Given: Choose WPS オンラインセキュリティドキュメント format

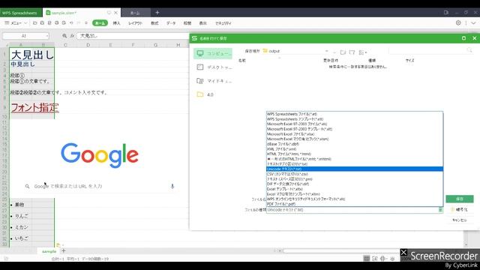Looking at the screenshot, I should click(x=355, y=199).
